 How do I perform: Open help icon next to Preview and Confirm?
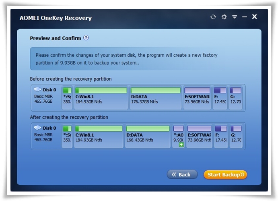tap(86, 38)
